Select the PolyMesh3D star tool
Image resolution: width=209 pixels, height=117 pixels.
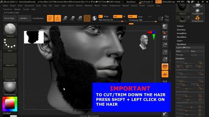(197, 12)
